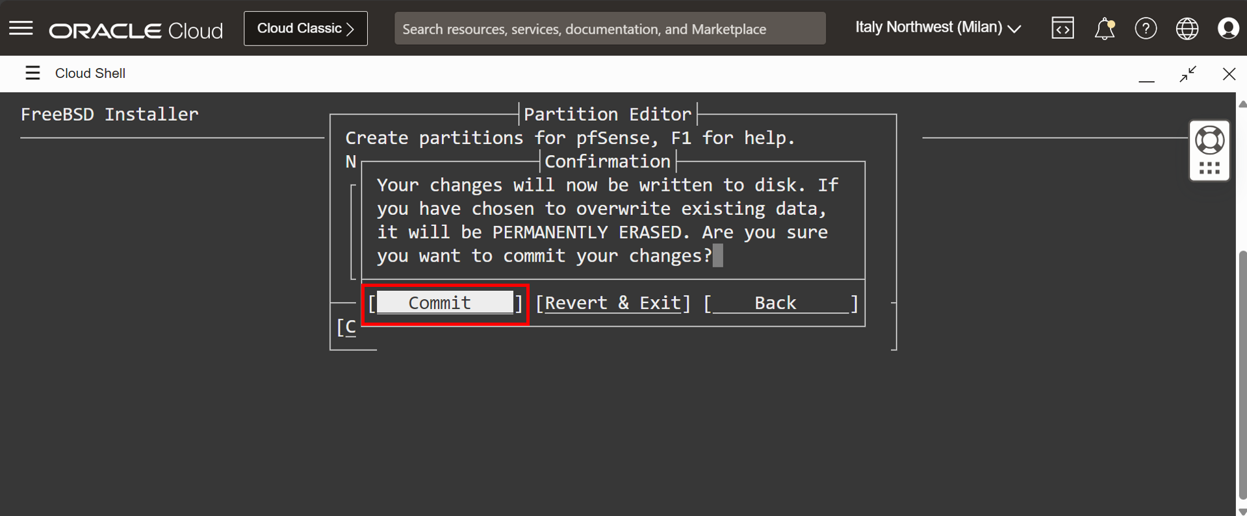Select Commit in the Confirmation dialog

click(445, 303)
